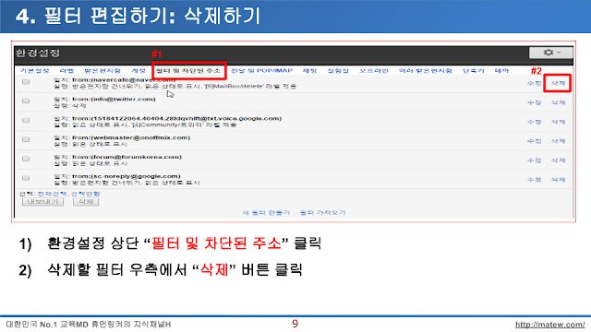591x332 pixels.
Task: Open the 여러 받은편지함 tab
Action: tap(425, 71)
